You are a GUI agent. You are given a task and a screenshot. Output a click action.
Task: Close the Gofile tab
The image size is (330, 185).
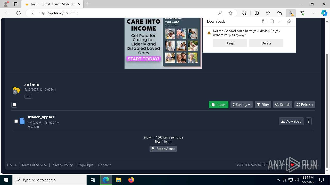click(x=79, y=4)
